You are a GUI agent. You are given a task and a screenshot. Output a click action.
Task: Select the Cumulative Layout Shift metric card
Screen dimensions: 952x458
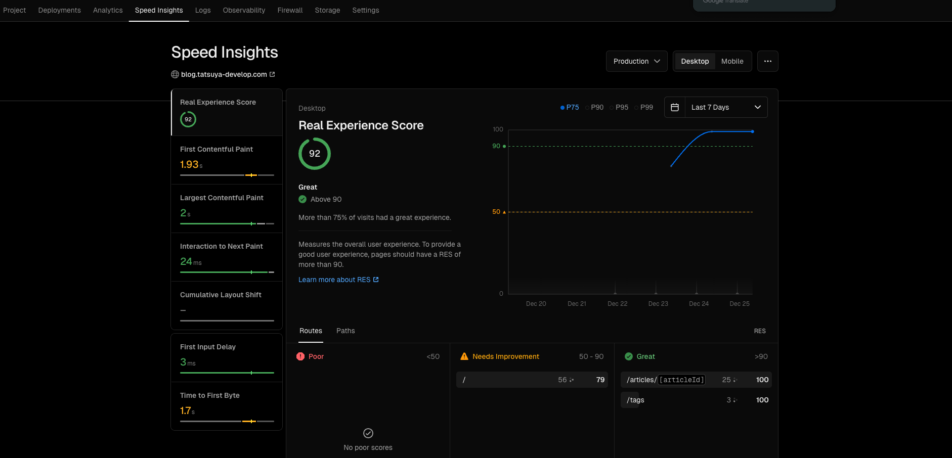coord(227,305)
